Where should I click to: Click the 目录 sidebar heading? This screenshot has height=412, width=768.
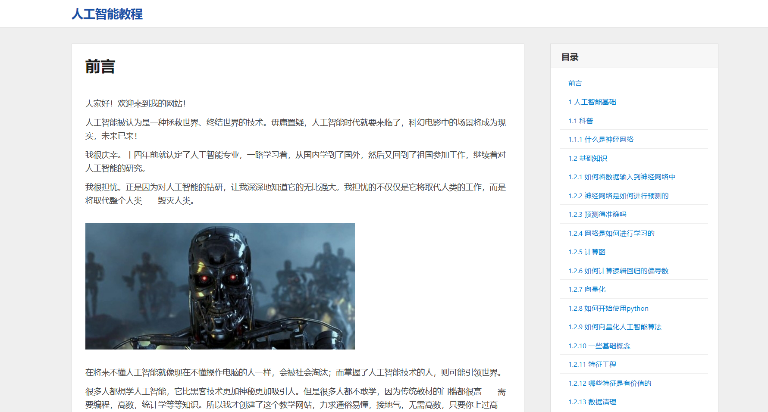pos(570,57)
